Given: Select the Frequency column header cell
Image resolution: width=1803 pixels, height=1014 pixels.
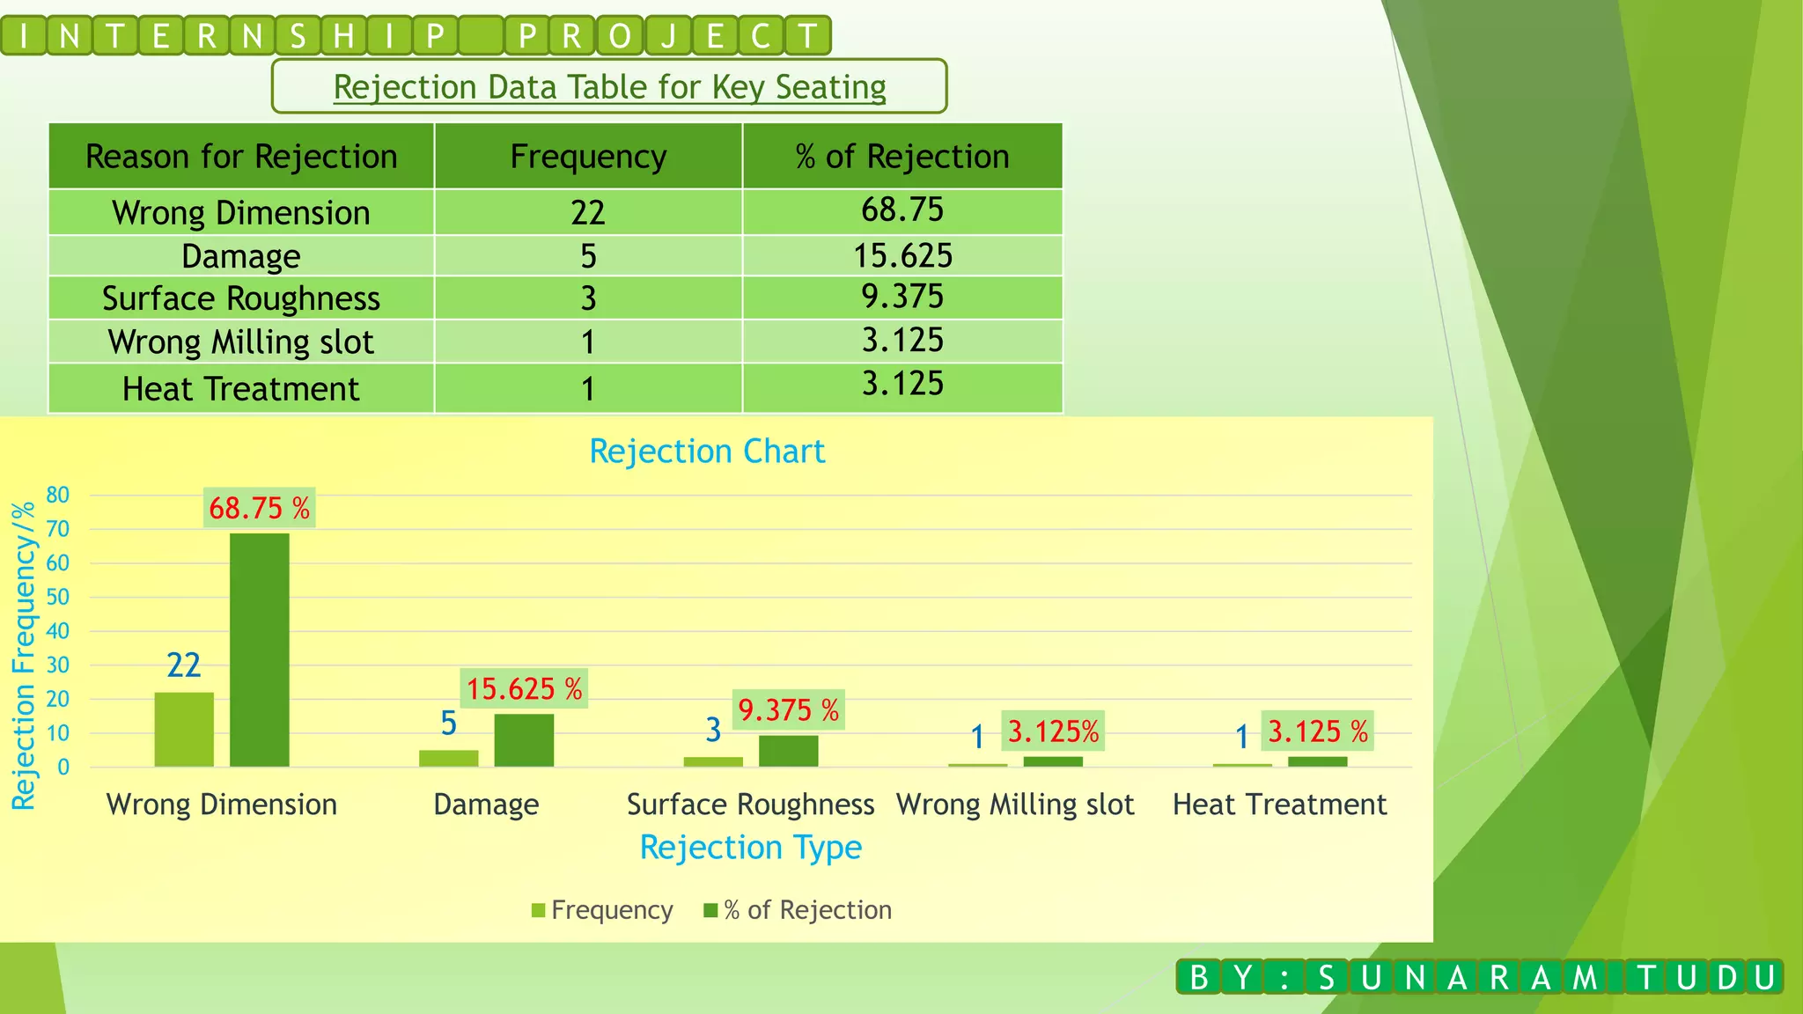Looking at the screenshot, I should click(588, 157).
